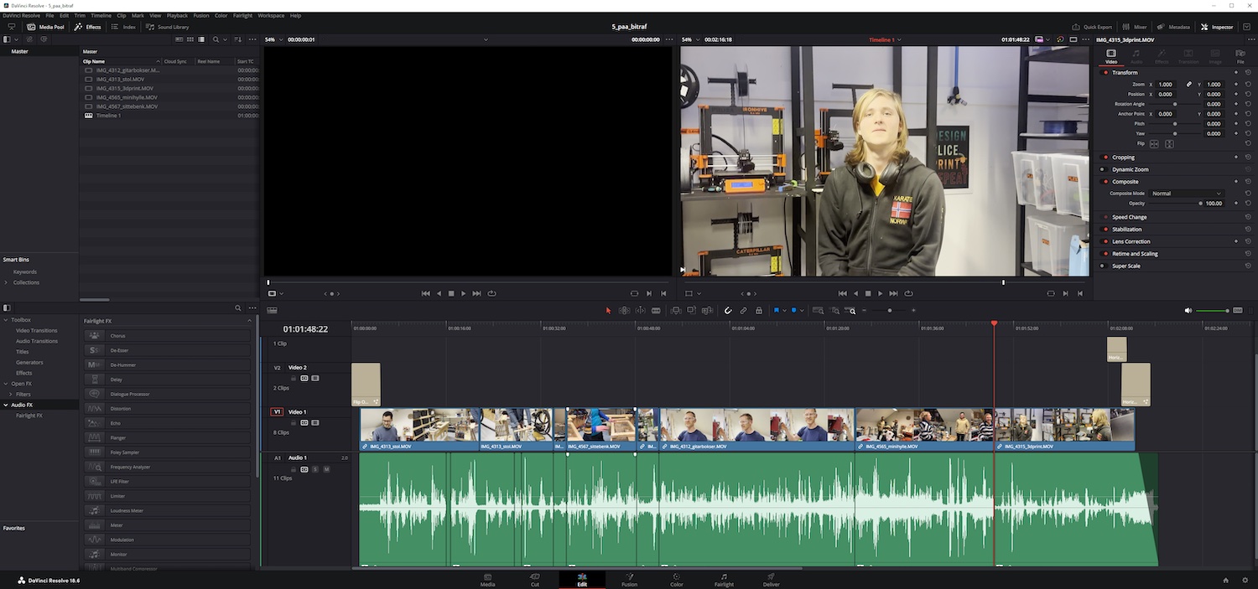The height and width of the screenshot is (589, 1258).
Task: Turn on the Super Scale toggle
Action: (x=1103, y=266)
